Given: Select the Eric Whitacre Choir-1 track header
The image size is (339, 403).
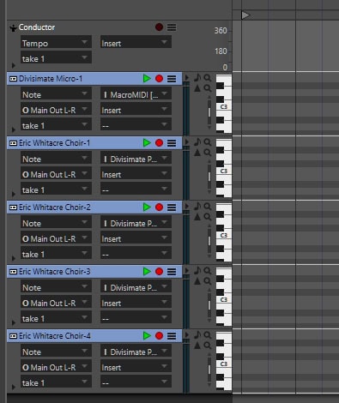Looking at the screenshot, I should pos(94,142).
